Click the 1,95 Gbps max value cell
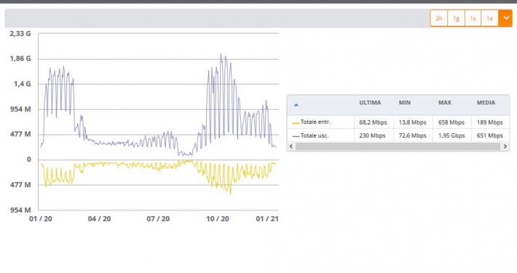 point(451,135)
